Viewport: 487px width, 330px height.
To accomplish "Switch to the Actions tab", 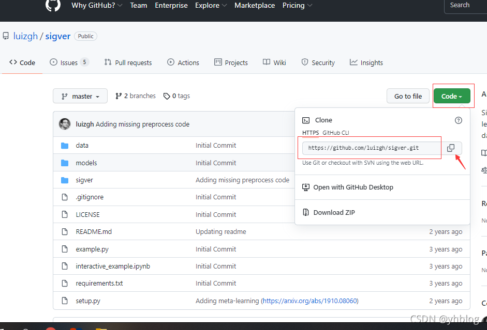I will tap(183, 62).
